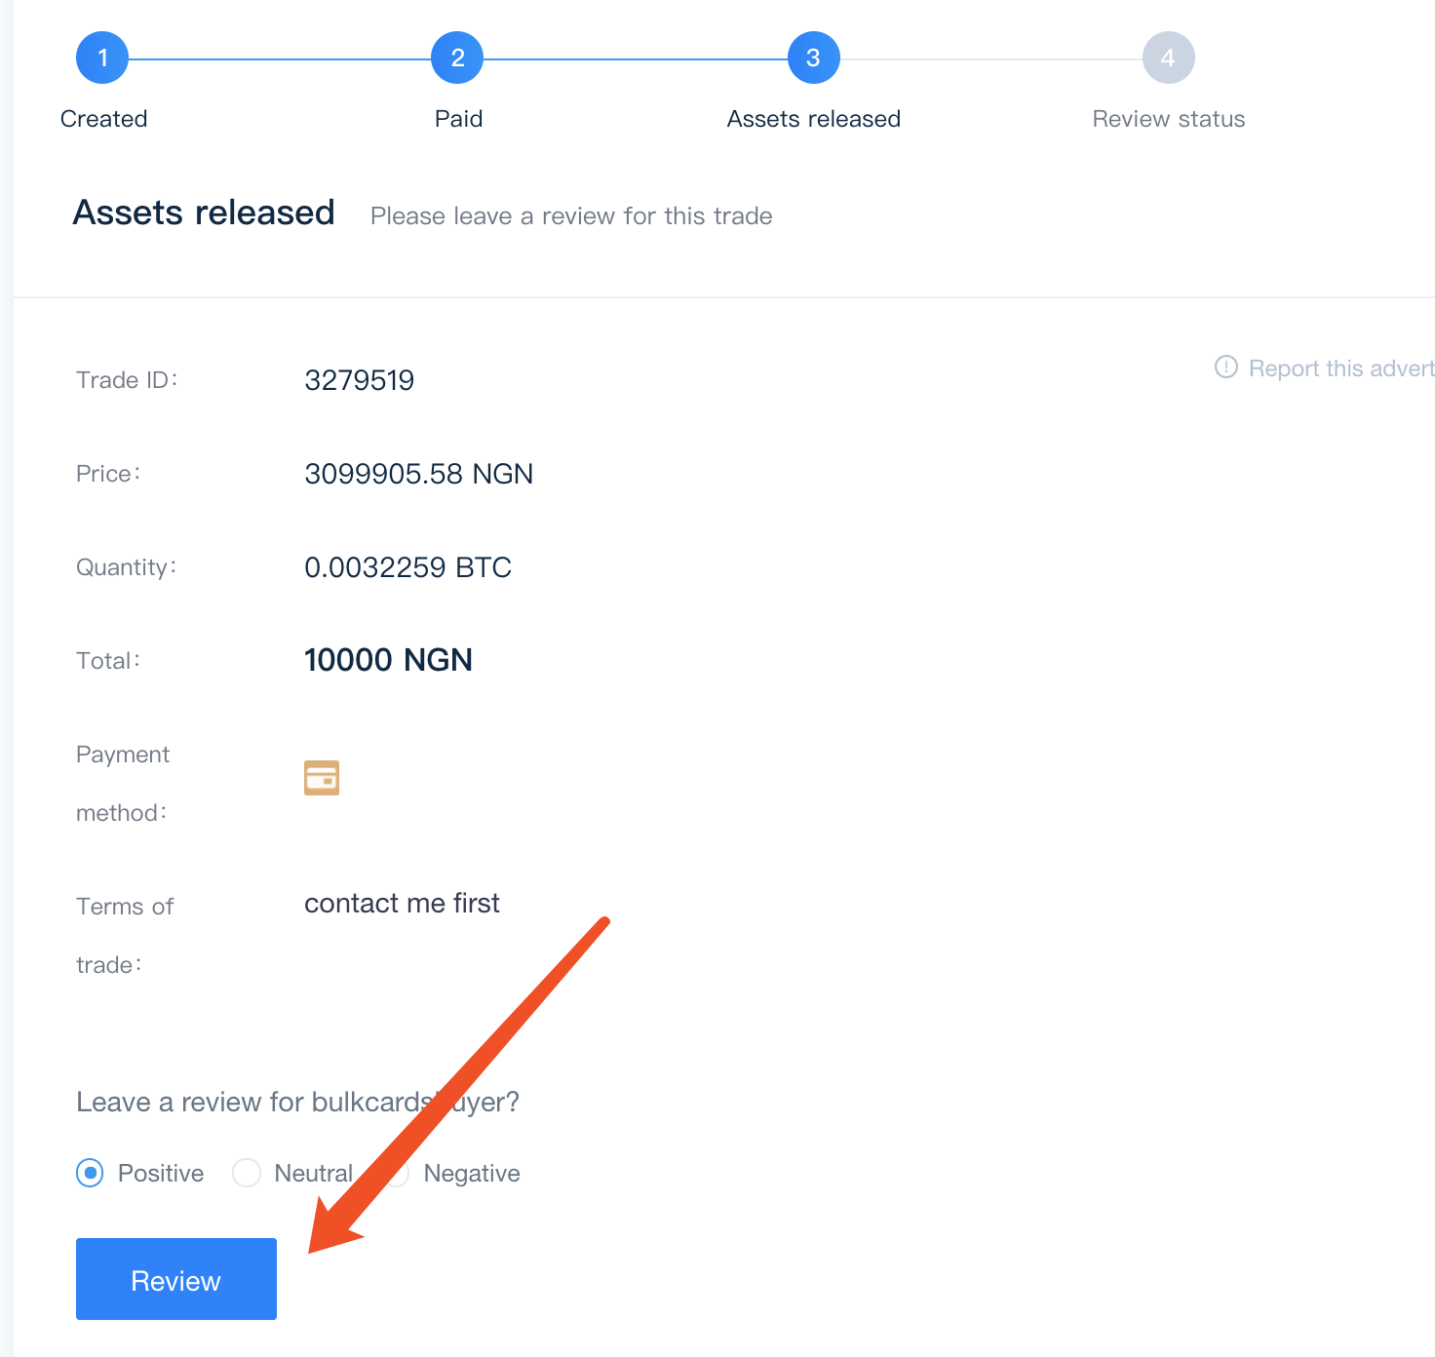The image size is (1435, 1357).
Task: Click the Review status step label
Action: (1169, 119)
